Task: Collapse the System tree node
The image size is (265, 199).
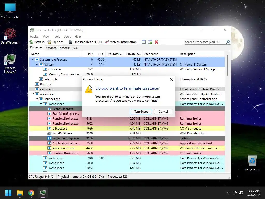Action: pos(37,64)
